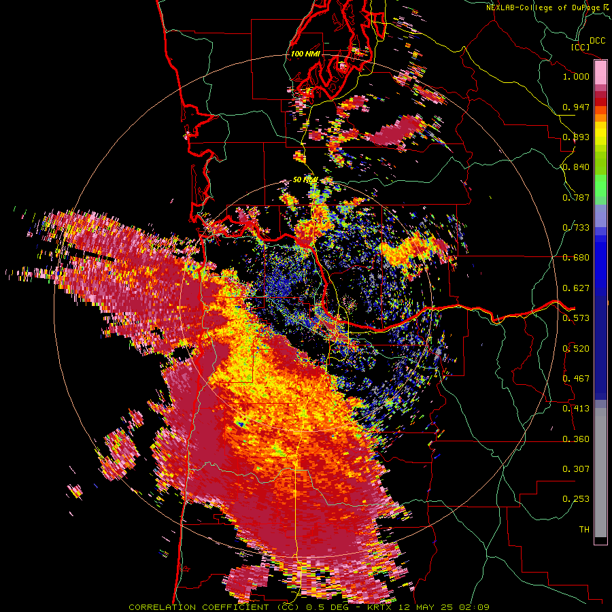Click the 100 NMI range ring label
This screenshot has width=612, height=612.
[305, 54]
